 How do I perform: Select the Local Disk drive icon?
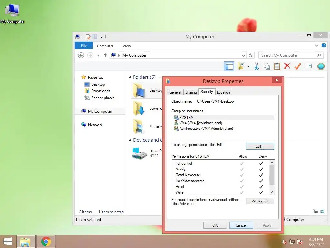click(x=139, y=153)
